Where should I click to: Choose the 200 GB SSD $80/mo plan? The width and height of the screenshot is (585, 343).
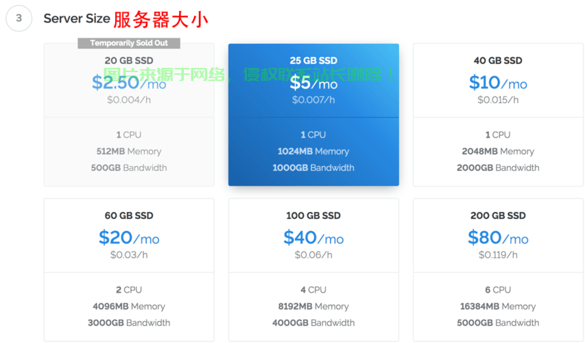click(498, 237)
